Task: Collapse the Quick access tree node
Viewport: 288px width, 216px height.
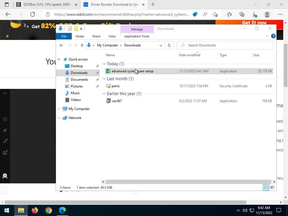Action: pos(59,59)
